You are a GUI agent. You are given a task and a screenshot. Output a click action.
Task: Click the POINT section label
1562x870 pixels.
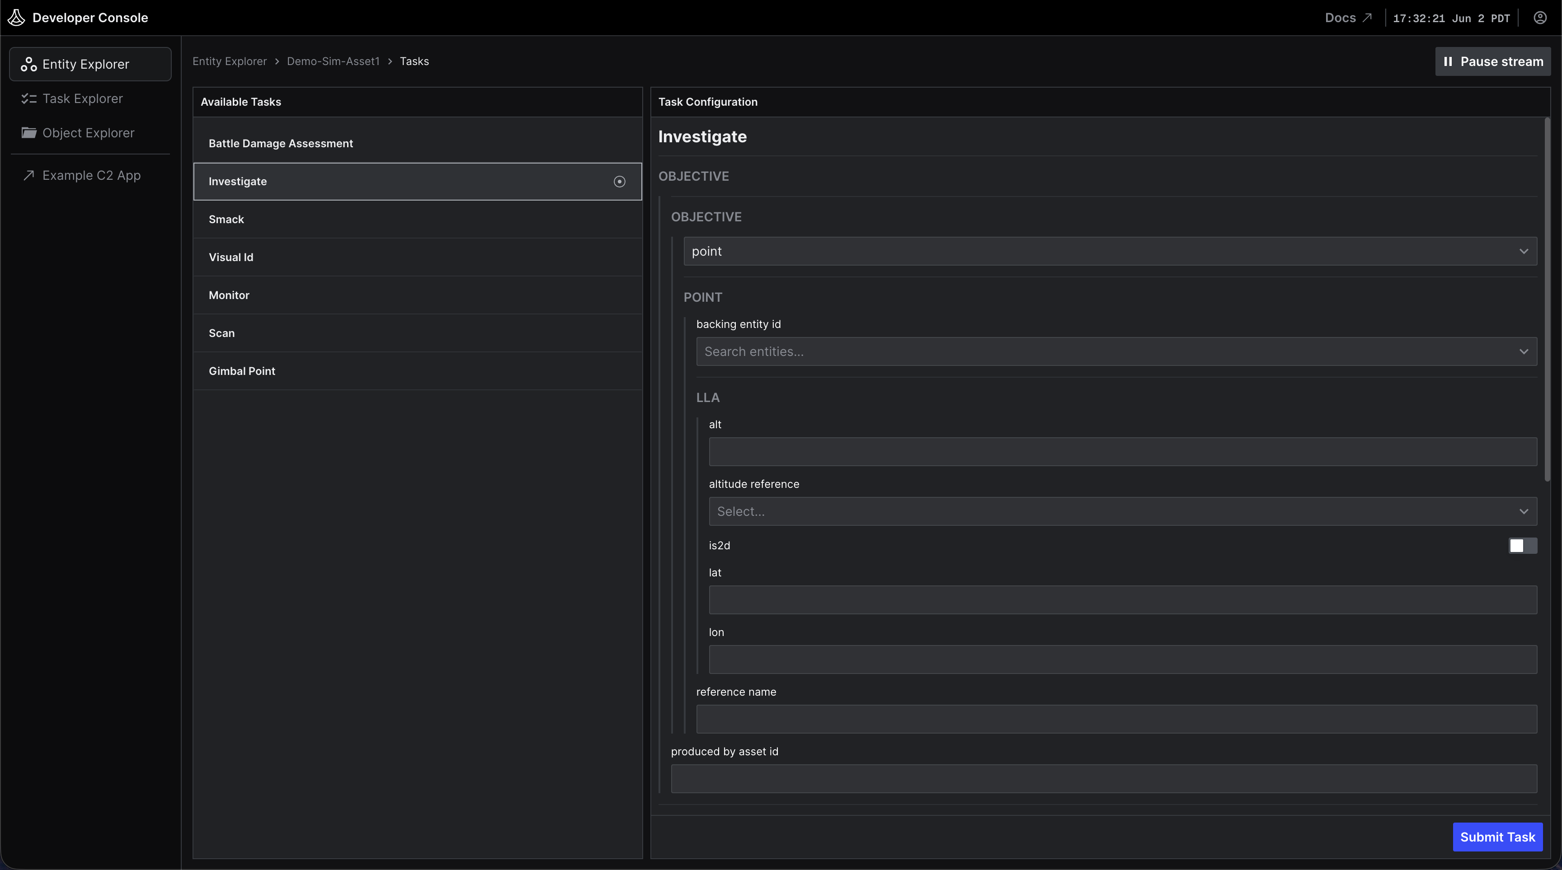[703, 298]
